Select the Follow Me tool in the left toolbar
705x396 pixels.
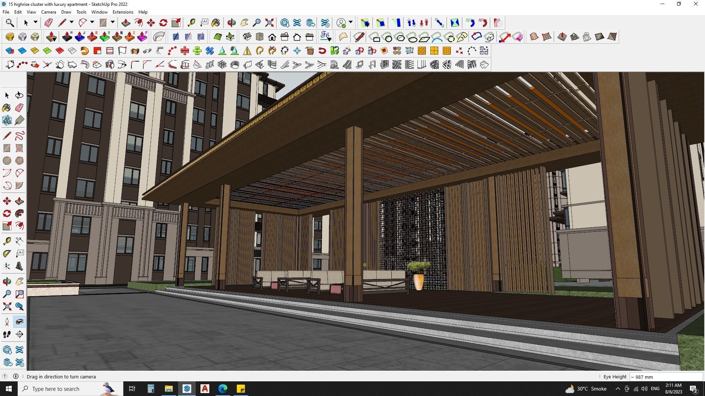click(19, 213)
